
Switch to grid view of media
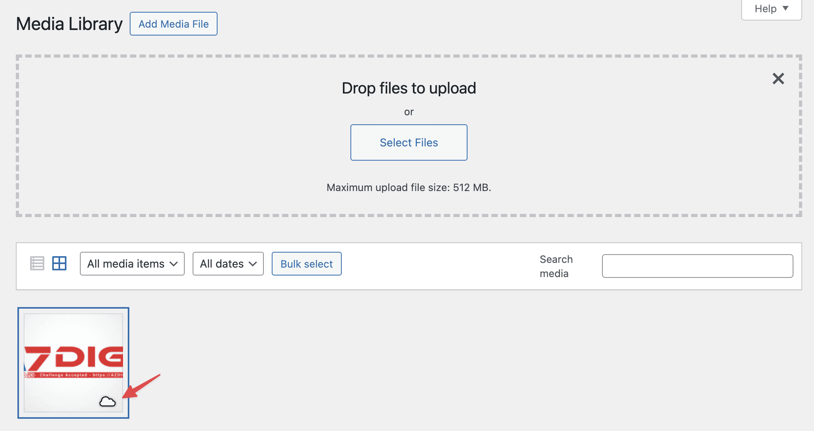(59, 264)
